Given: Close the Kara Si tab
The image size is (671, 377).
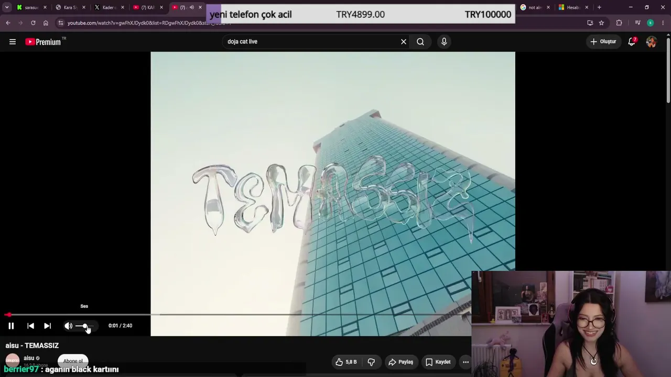Looking at the screenshot, I should [x=84, y=7].
